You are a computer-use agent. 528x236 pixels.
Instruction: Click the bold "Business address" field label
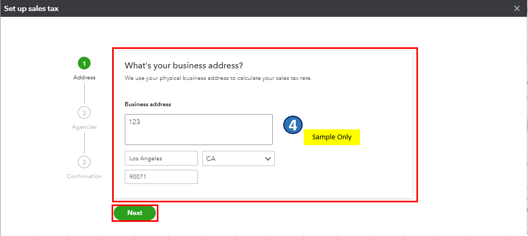tap(148, 104)
